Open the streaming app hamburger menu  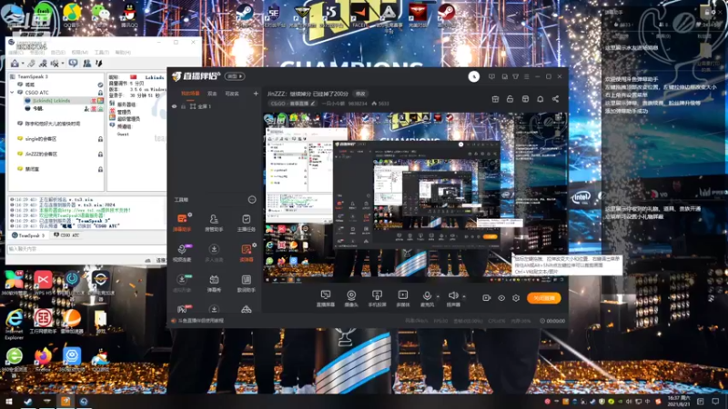coord(527,76)
